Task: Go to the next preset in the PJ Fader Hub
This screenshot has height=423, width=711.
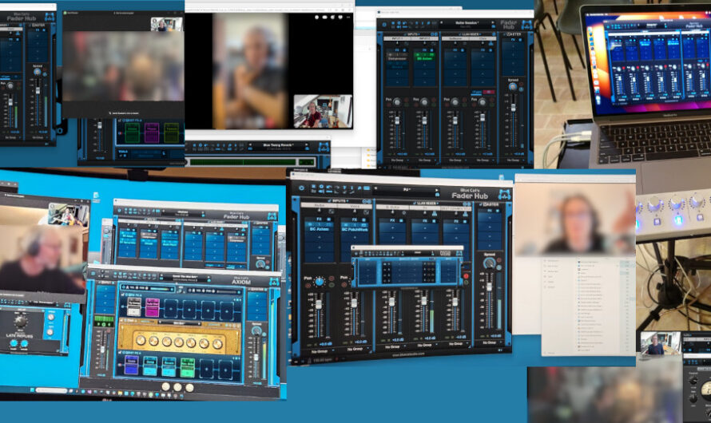Action: point(437,190)
